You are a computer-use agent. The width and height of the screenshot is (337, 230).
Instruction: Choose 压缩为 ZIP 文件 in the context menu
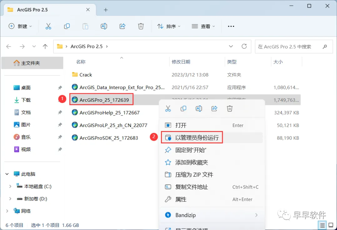[212, 174]
